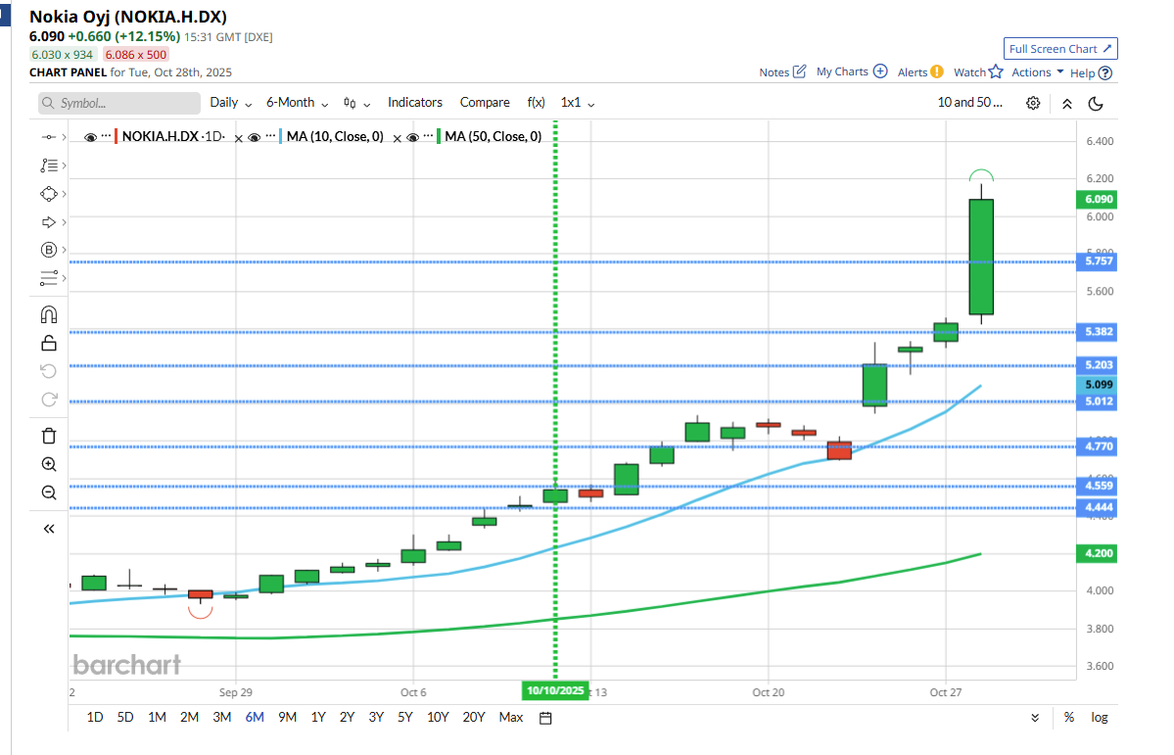
Task: Add stock to Watch list
Action: point(978,72)
